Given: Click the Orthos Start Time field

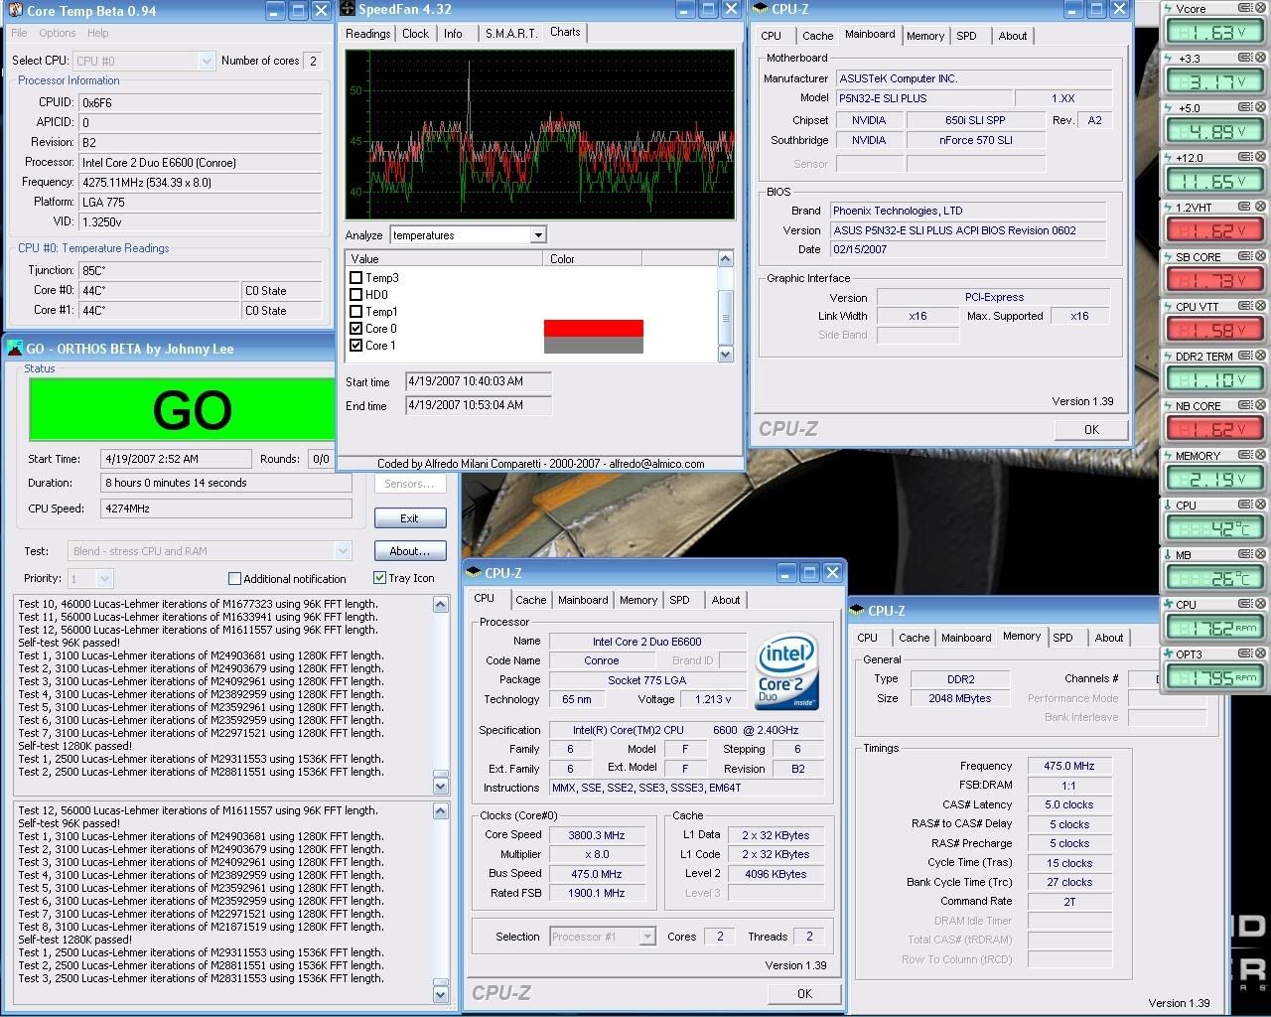Looking at the screenshot, I should [177, 459].
